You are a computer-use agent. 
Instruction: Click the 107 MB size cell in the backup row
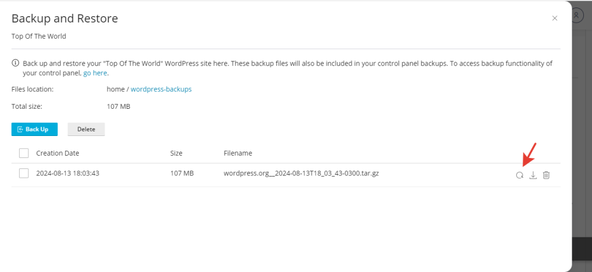point(182,173)
